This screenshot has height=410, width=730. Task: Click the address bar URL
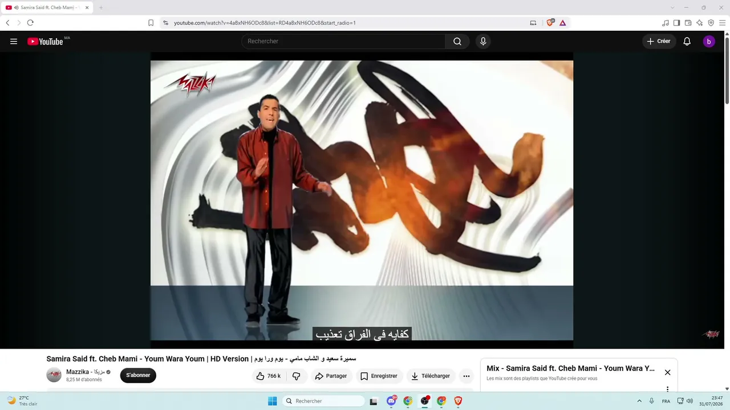point(265,23)
